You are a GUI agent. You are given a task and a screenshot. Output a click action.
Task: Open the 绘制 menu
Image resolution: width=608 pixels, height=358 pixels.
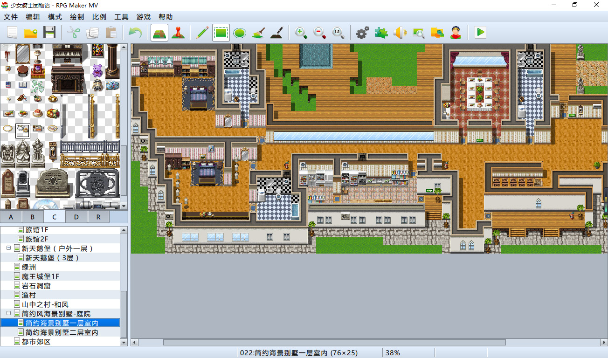pyautogui.click(x=77, y=17)
